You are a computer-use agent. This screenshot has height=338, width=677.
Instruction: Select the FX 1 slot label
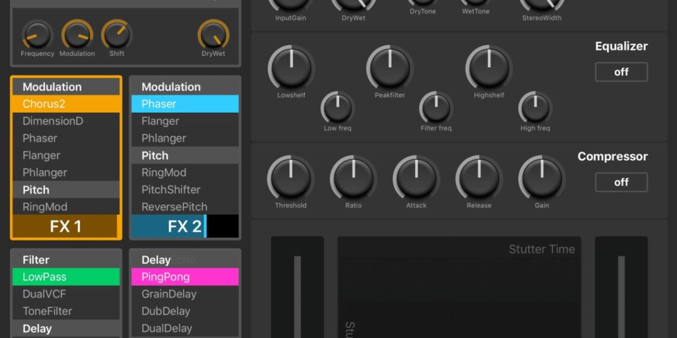pyautogui.click(x=65, y=227)
